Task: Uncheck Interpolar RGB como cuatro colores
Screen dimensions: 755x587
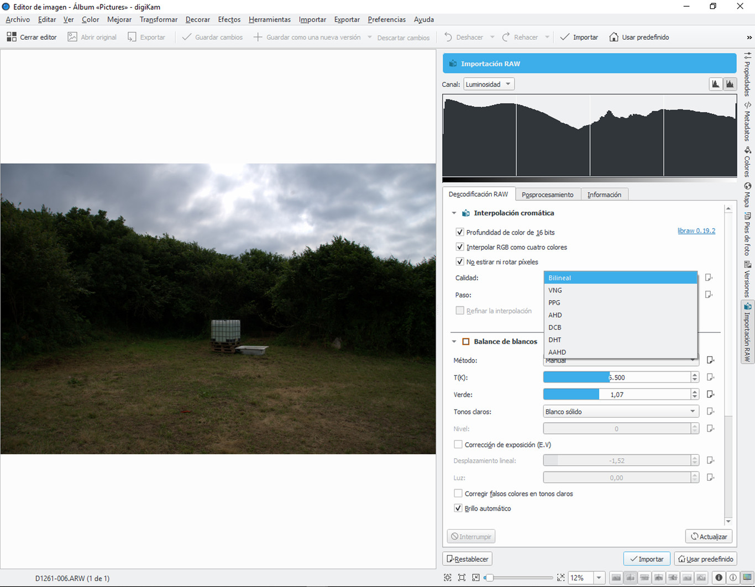Action: [460, 247]
